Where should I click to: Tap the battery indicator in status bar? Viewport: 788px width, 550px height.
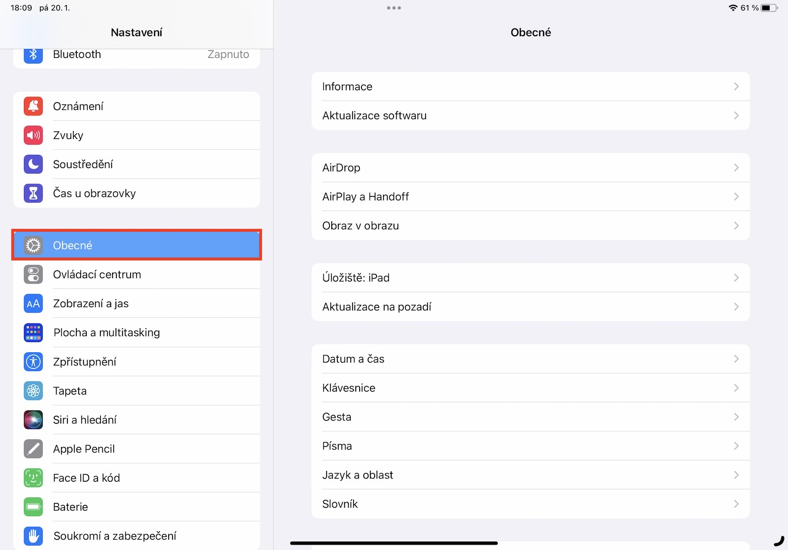pyautogui.click(x=769, y=8)
